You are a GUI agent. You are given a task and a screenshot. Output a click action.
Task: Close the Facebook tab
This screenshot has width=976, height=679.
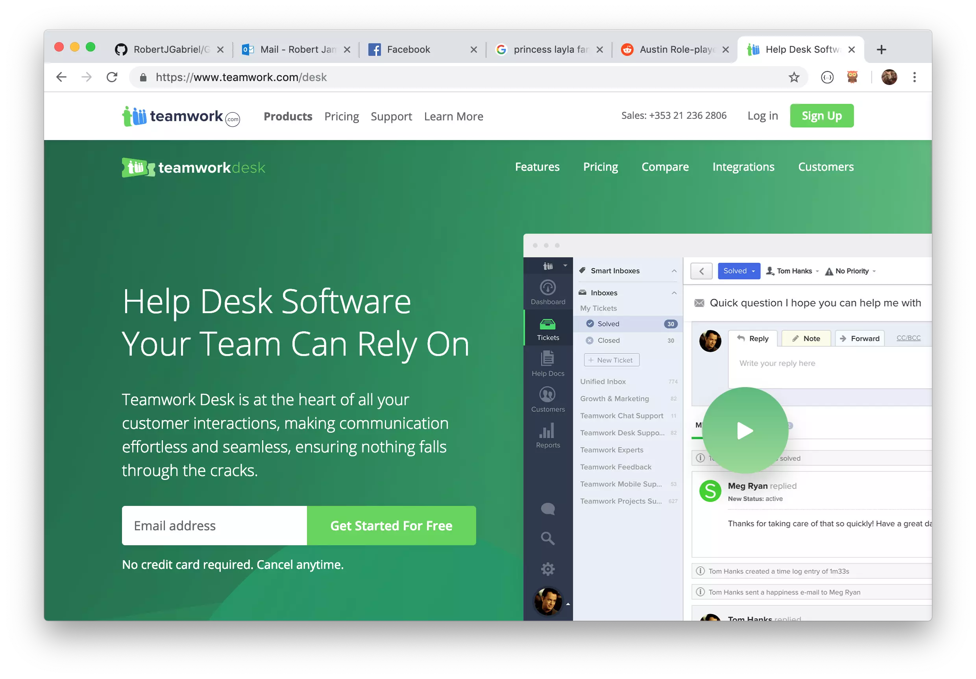coord(473,49)
